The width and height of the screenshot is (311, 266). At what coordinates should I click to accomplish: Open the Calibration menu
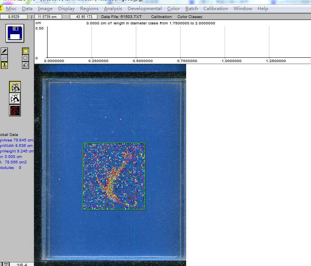[216, 9]
